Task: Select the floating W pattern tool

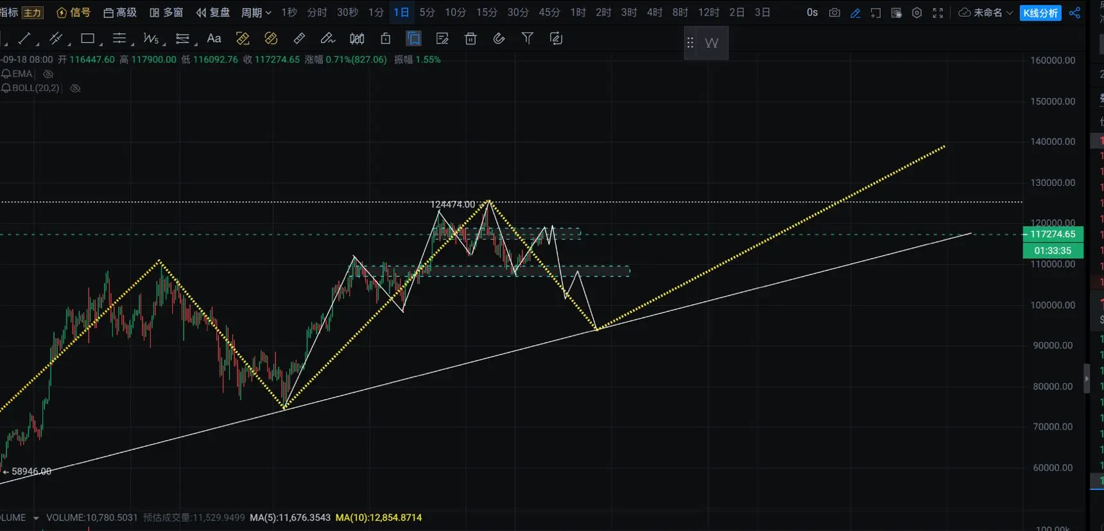Action: (712, 43)
